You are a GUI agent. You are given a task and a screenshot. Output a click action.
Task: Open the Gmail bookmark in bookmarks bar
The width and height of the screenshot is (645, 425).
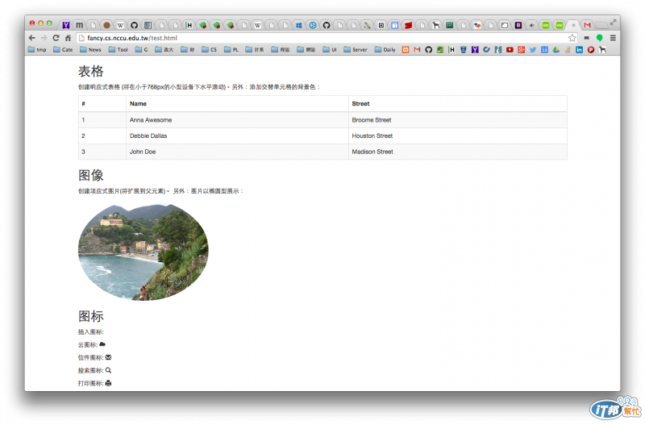coord(417,50)
